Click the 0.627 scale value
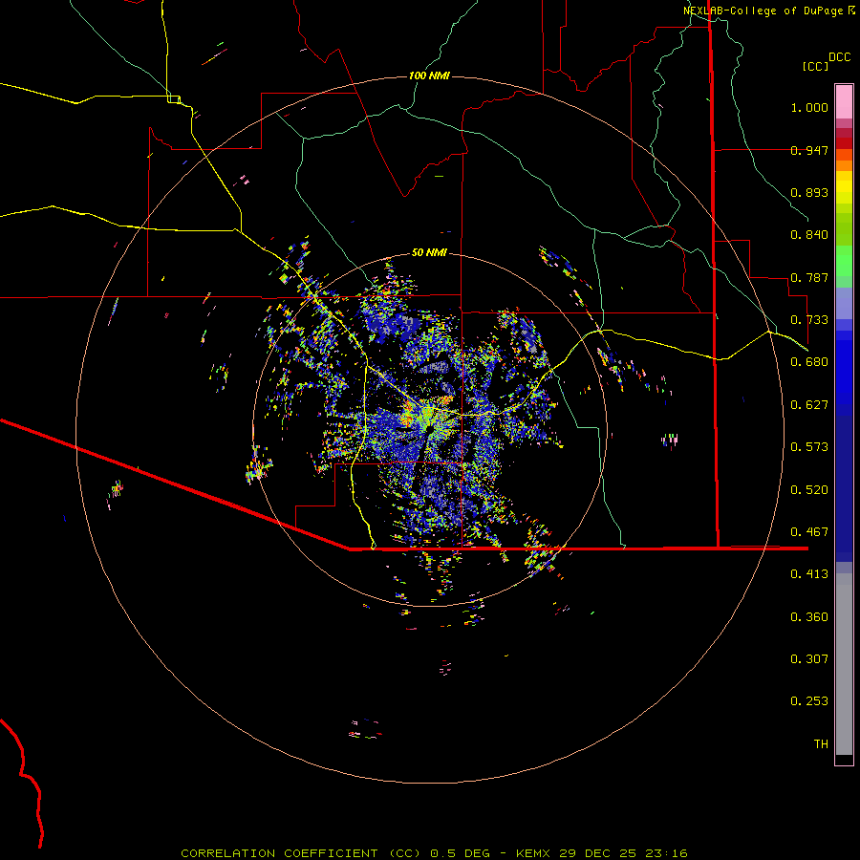 tap(809, 405)
